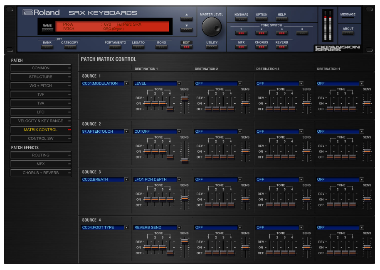Open the LFO1 PCH DEPTH destination dropdown
This screenshot has width=380, height=270.
[x=157, y=180]
